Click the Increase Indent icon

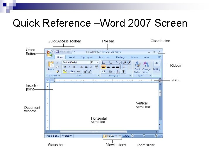click(129, 63)
